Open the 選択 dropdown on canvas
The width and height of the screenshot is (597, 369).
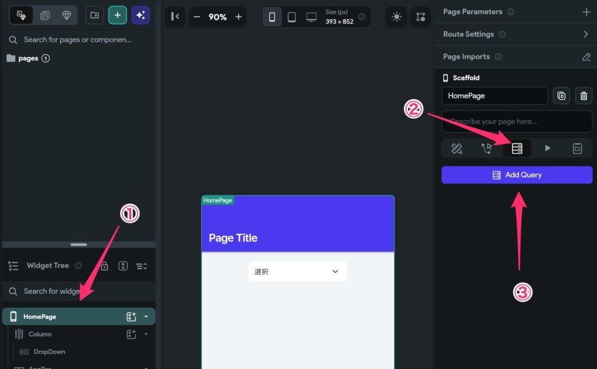297,272
